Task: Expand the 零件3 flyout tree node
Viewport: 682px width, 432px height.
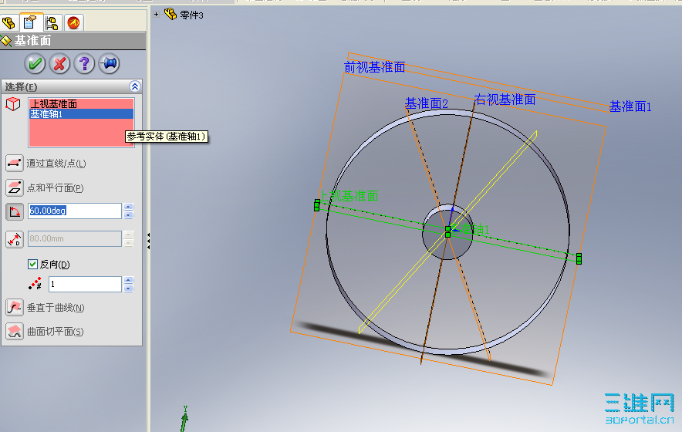Action: (x=156, y=15)
